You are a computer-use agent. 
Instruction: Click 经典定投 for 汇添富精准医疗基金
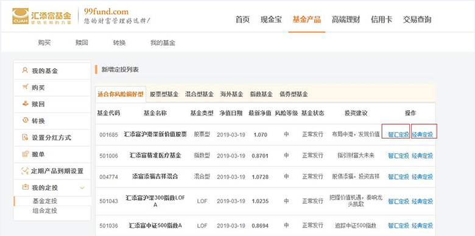[422, 156]
